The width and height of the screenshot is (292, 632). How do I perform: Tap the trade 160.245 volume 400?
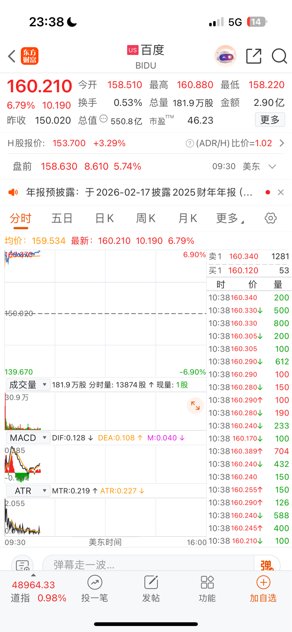point(249,528)
